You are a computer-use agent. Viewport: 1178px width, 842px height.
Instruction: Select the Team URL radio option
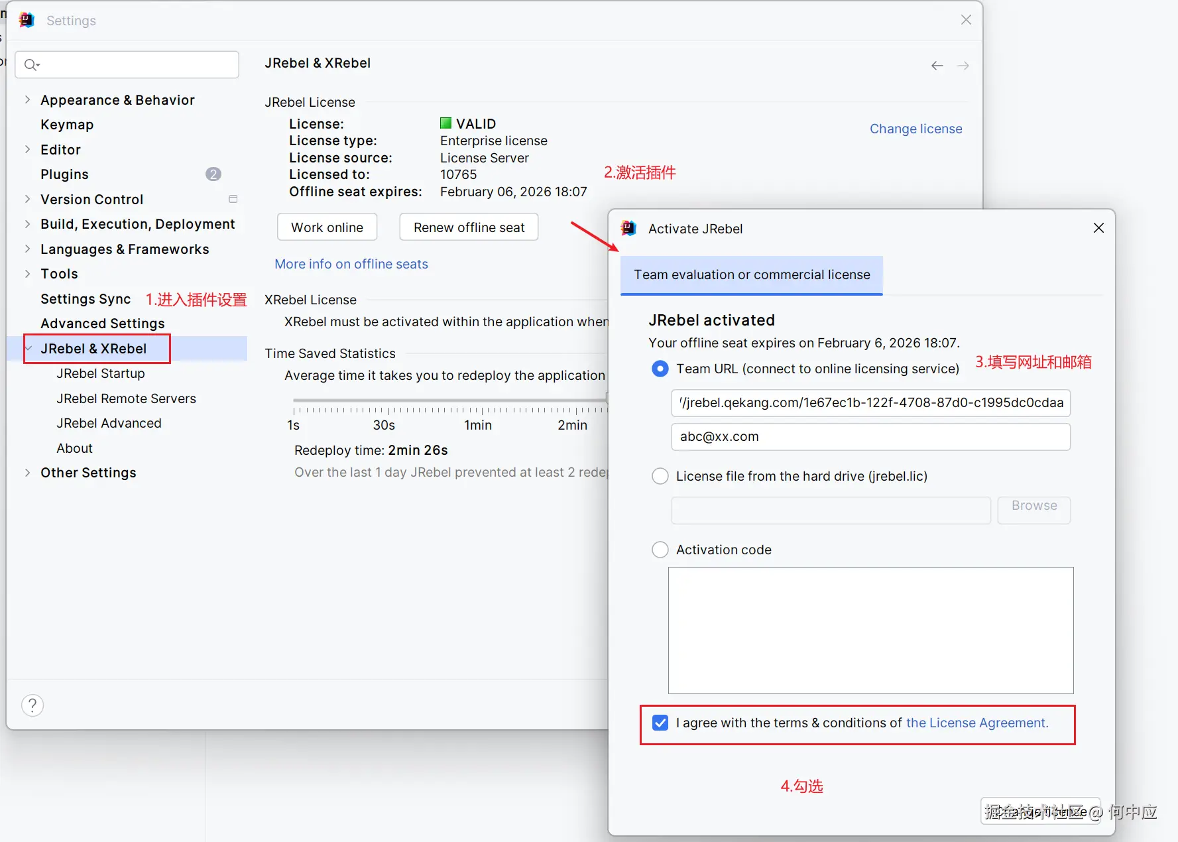[660, 369]
